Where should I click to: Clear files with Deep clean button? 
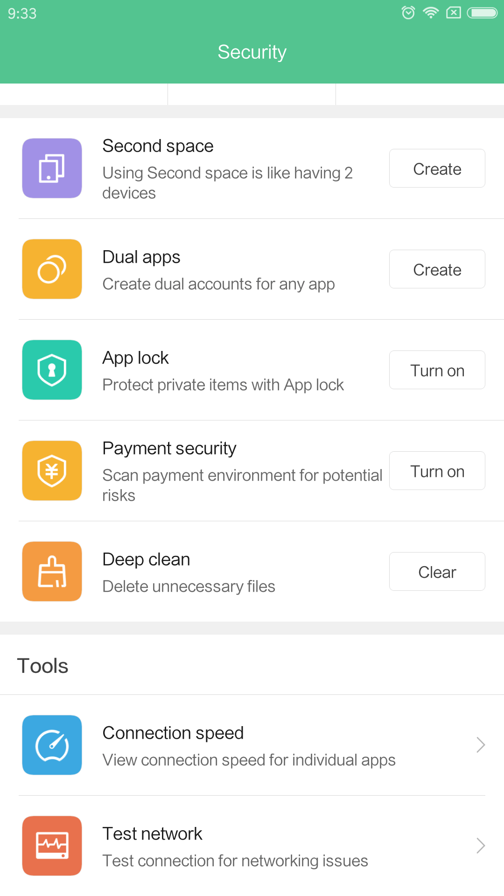pos(437,571)
